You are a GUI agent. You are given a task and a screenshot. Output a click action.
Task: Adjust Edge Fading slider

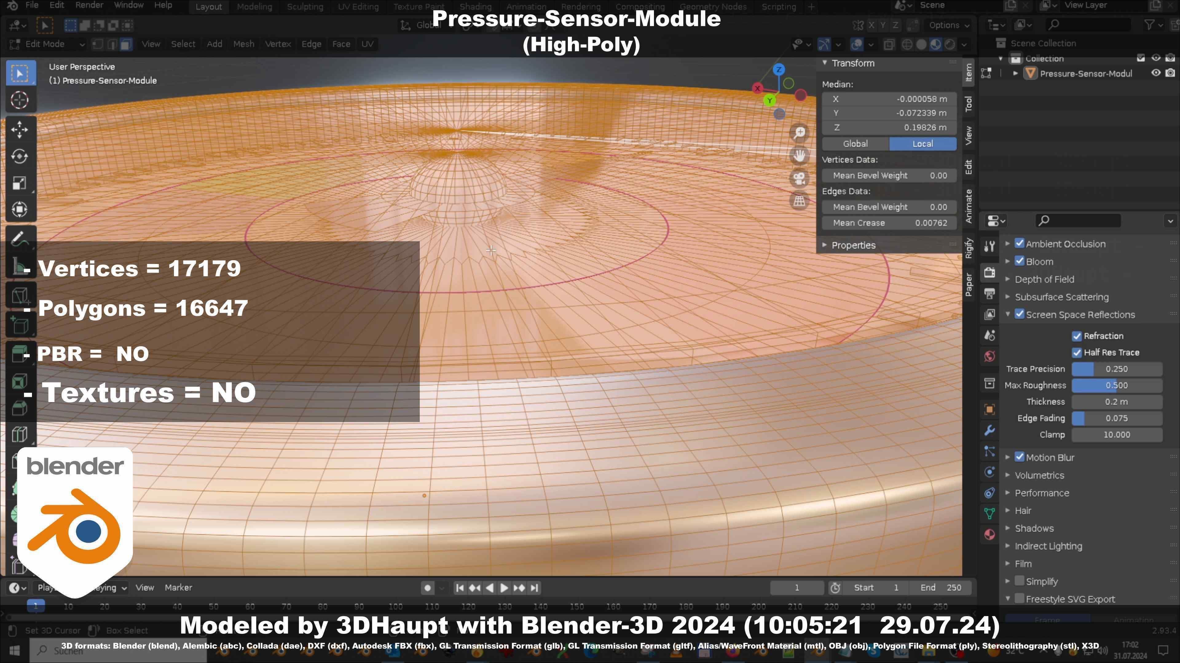1116,419
